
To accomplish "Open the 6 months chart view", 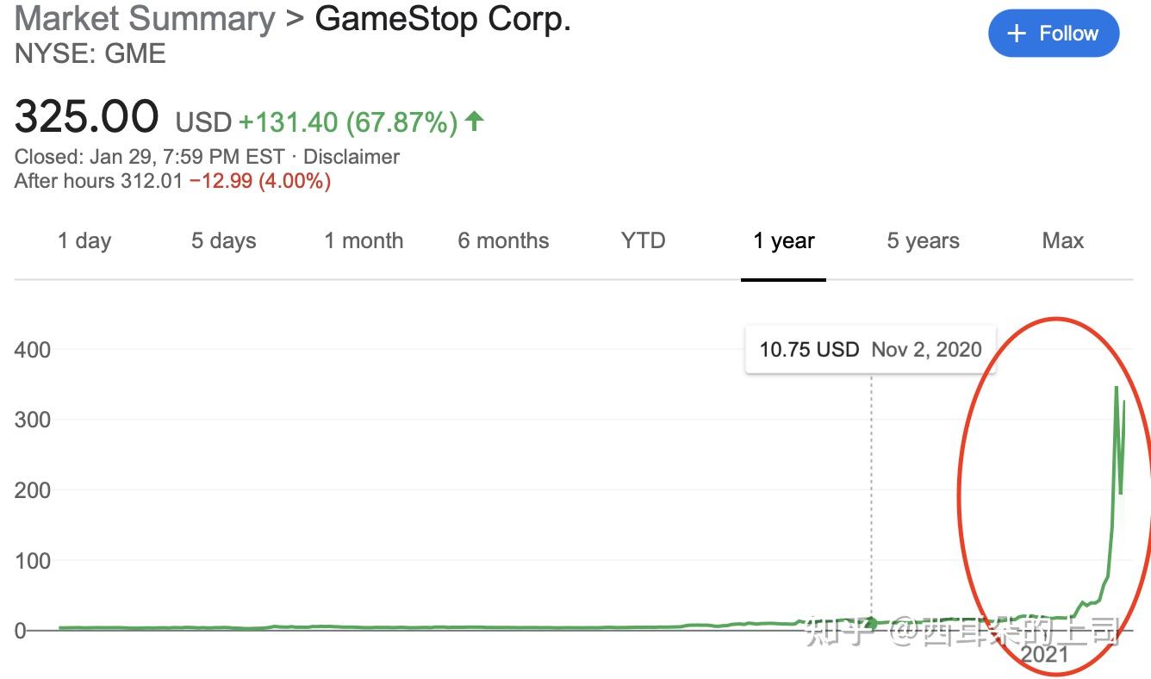I will (x=503, y=241).
